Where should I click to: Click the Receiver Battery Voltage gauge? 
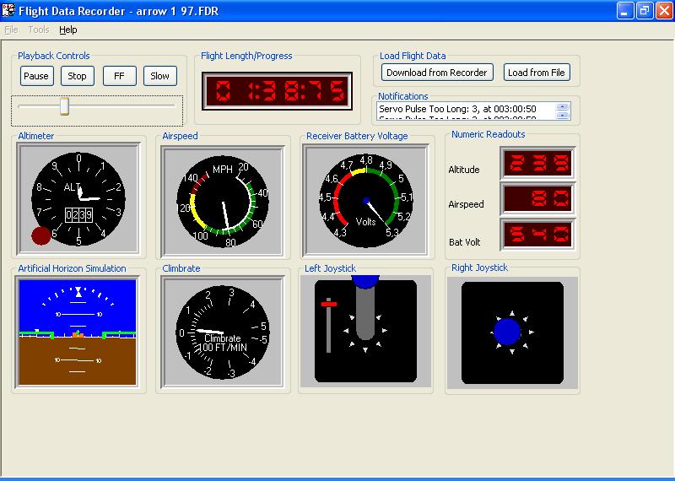click(x=366, y=199)
